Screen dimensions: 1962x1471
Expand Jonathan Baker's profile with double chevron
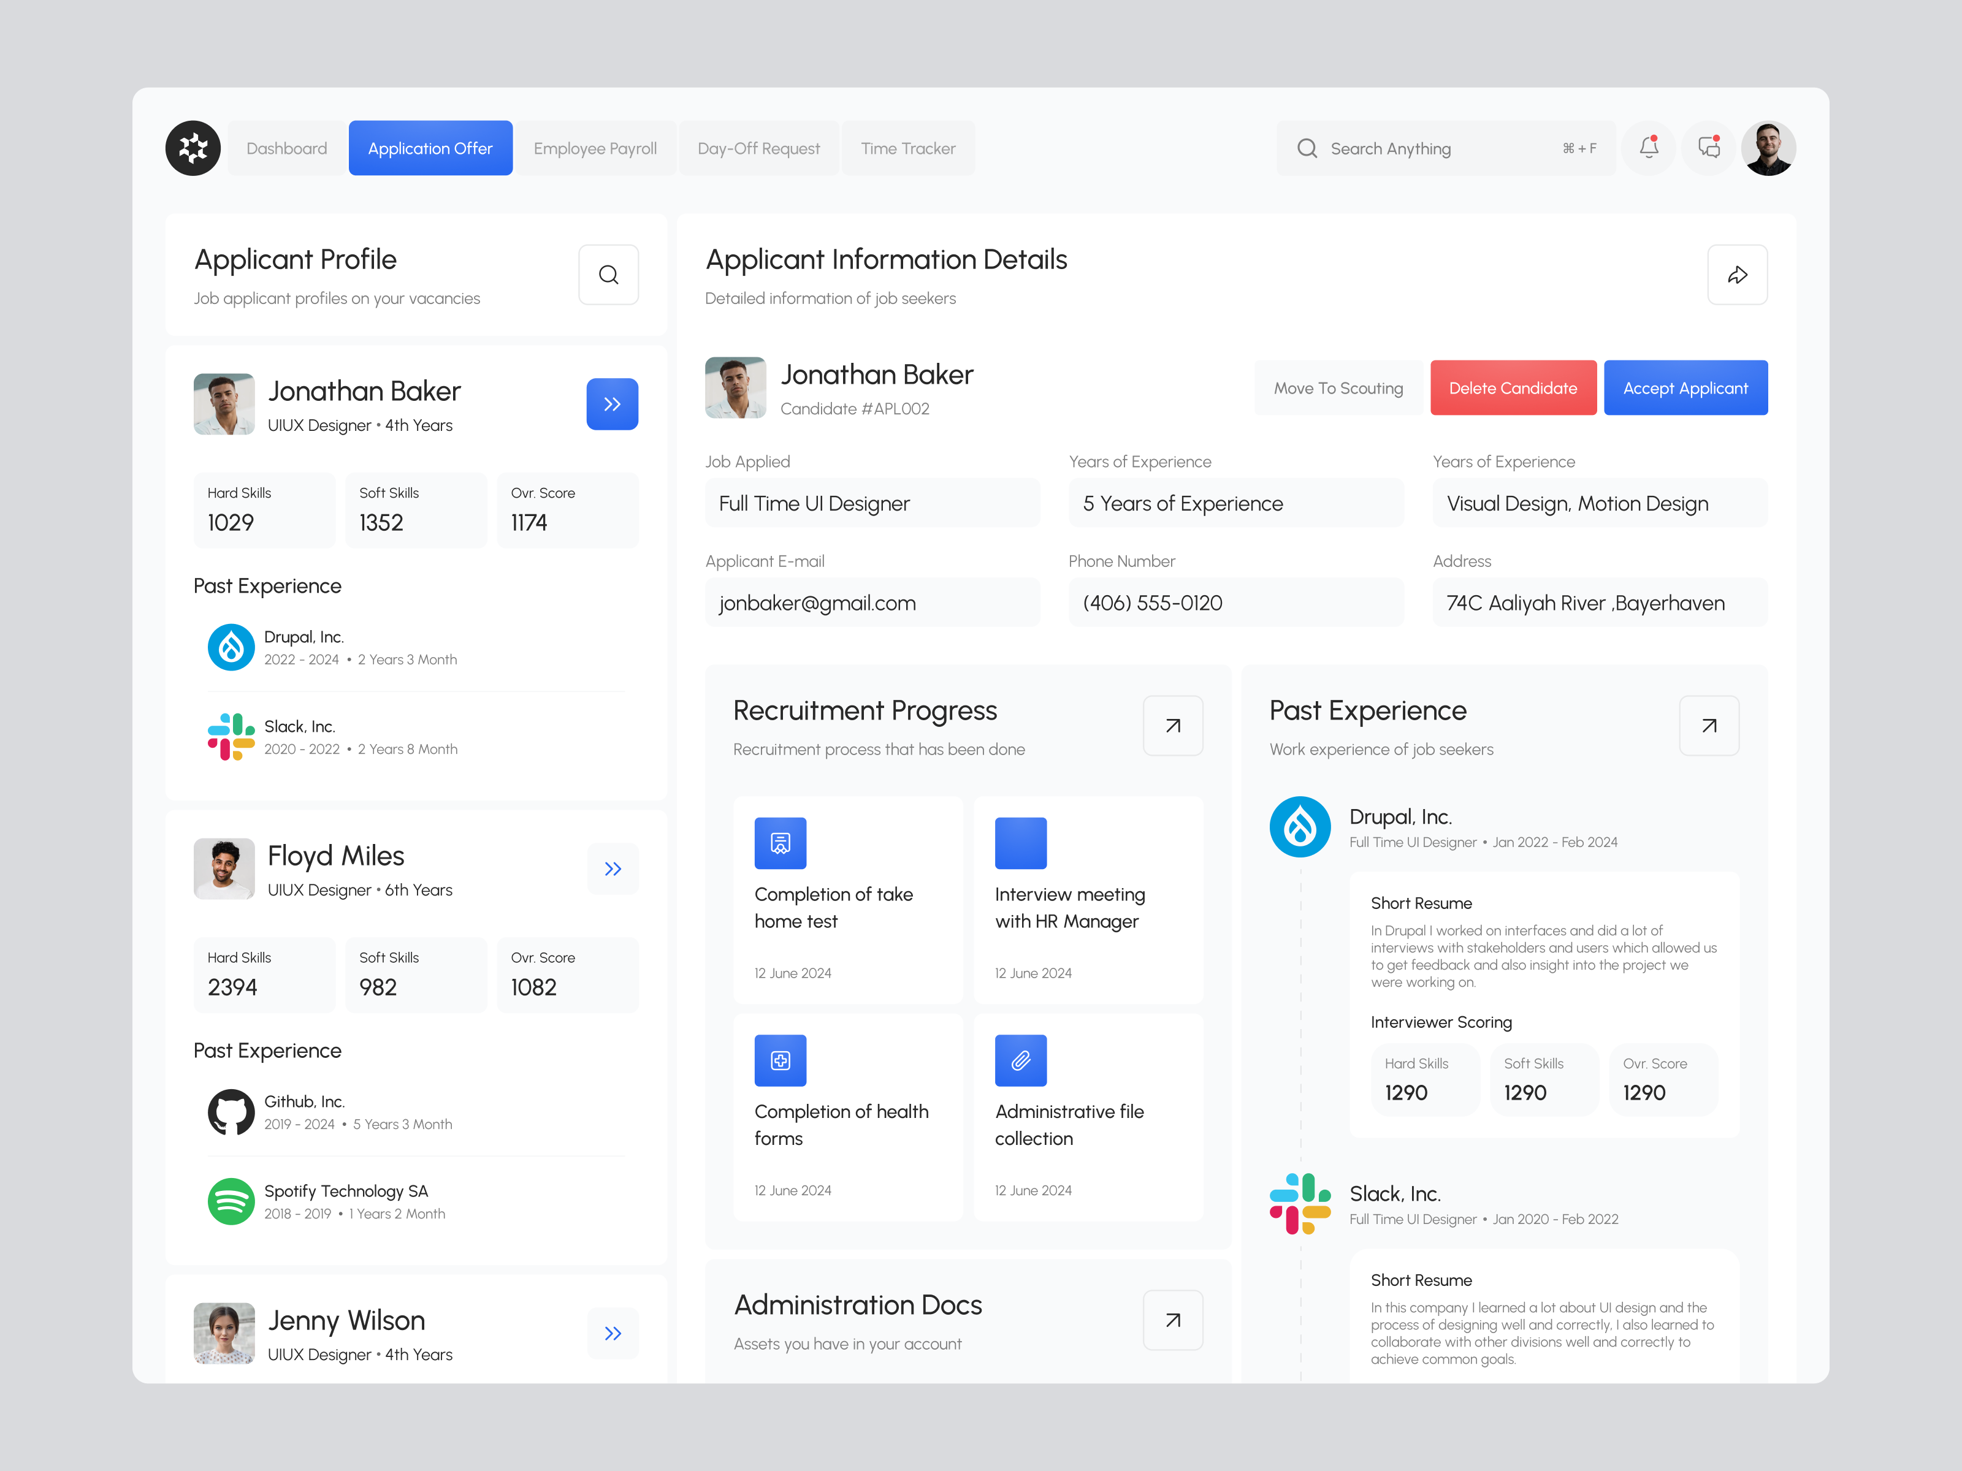tap(612, 405)
